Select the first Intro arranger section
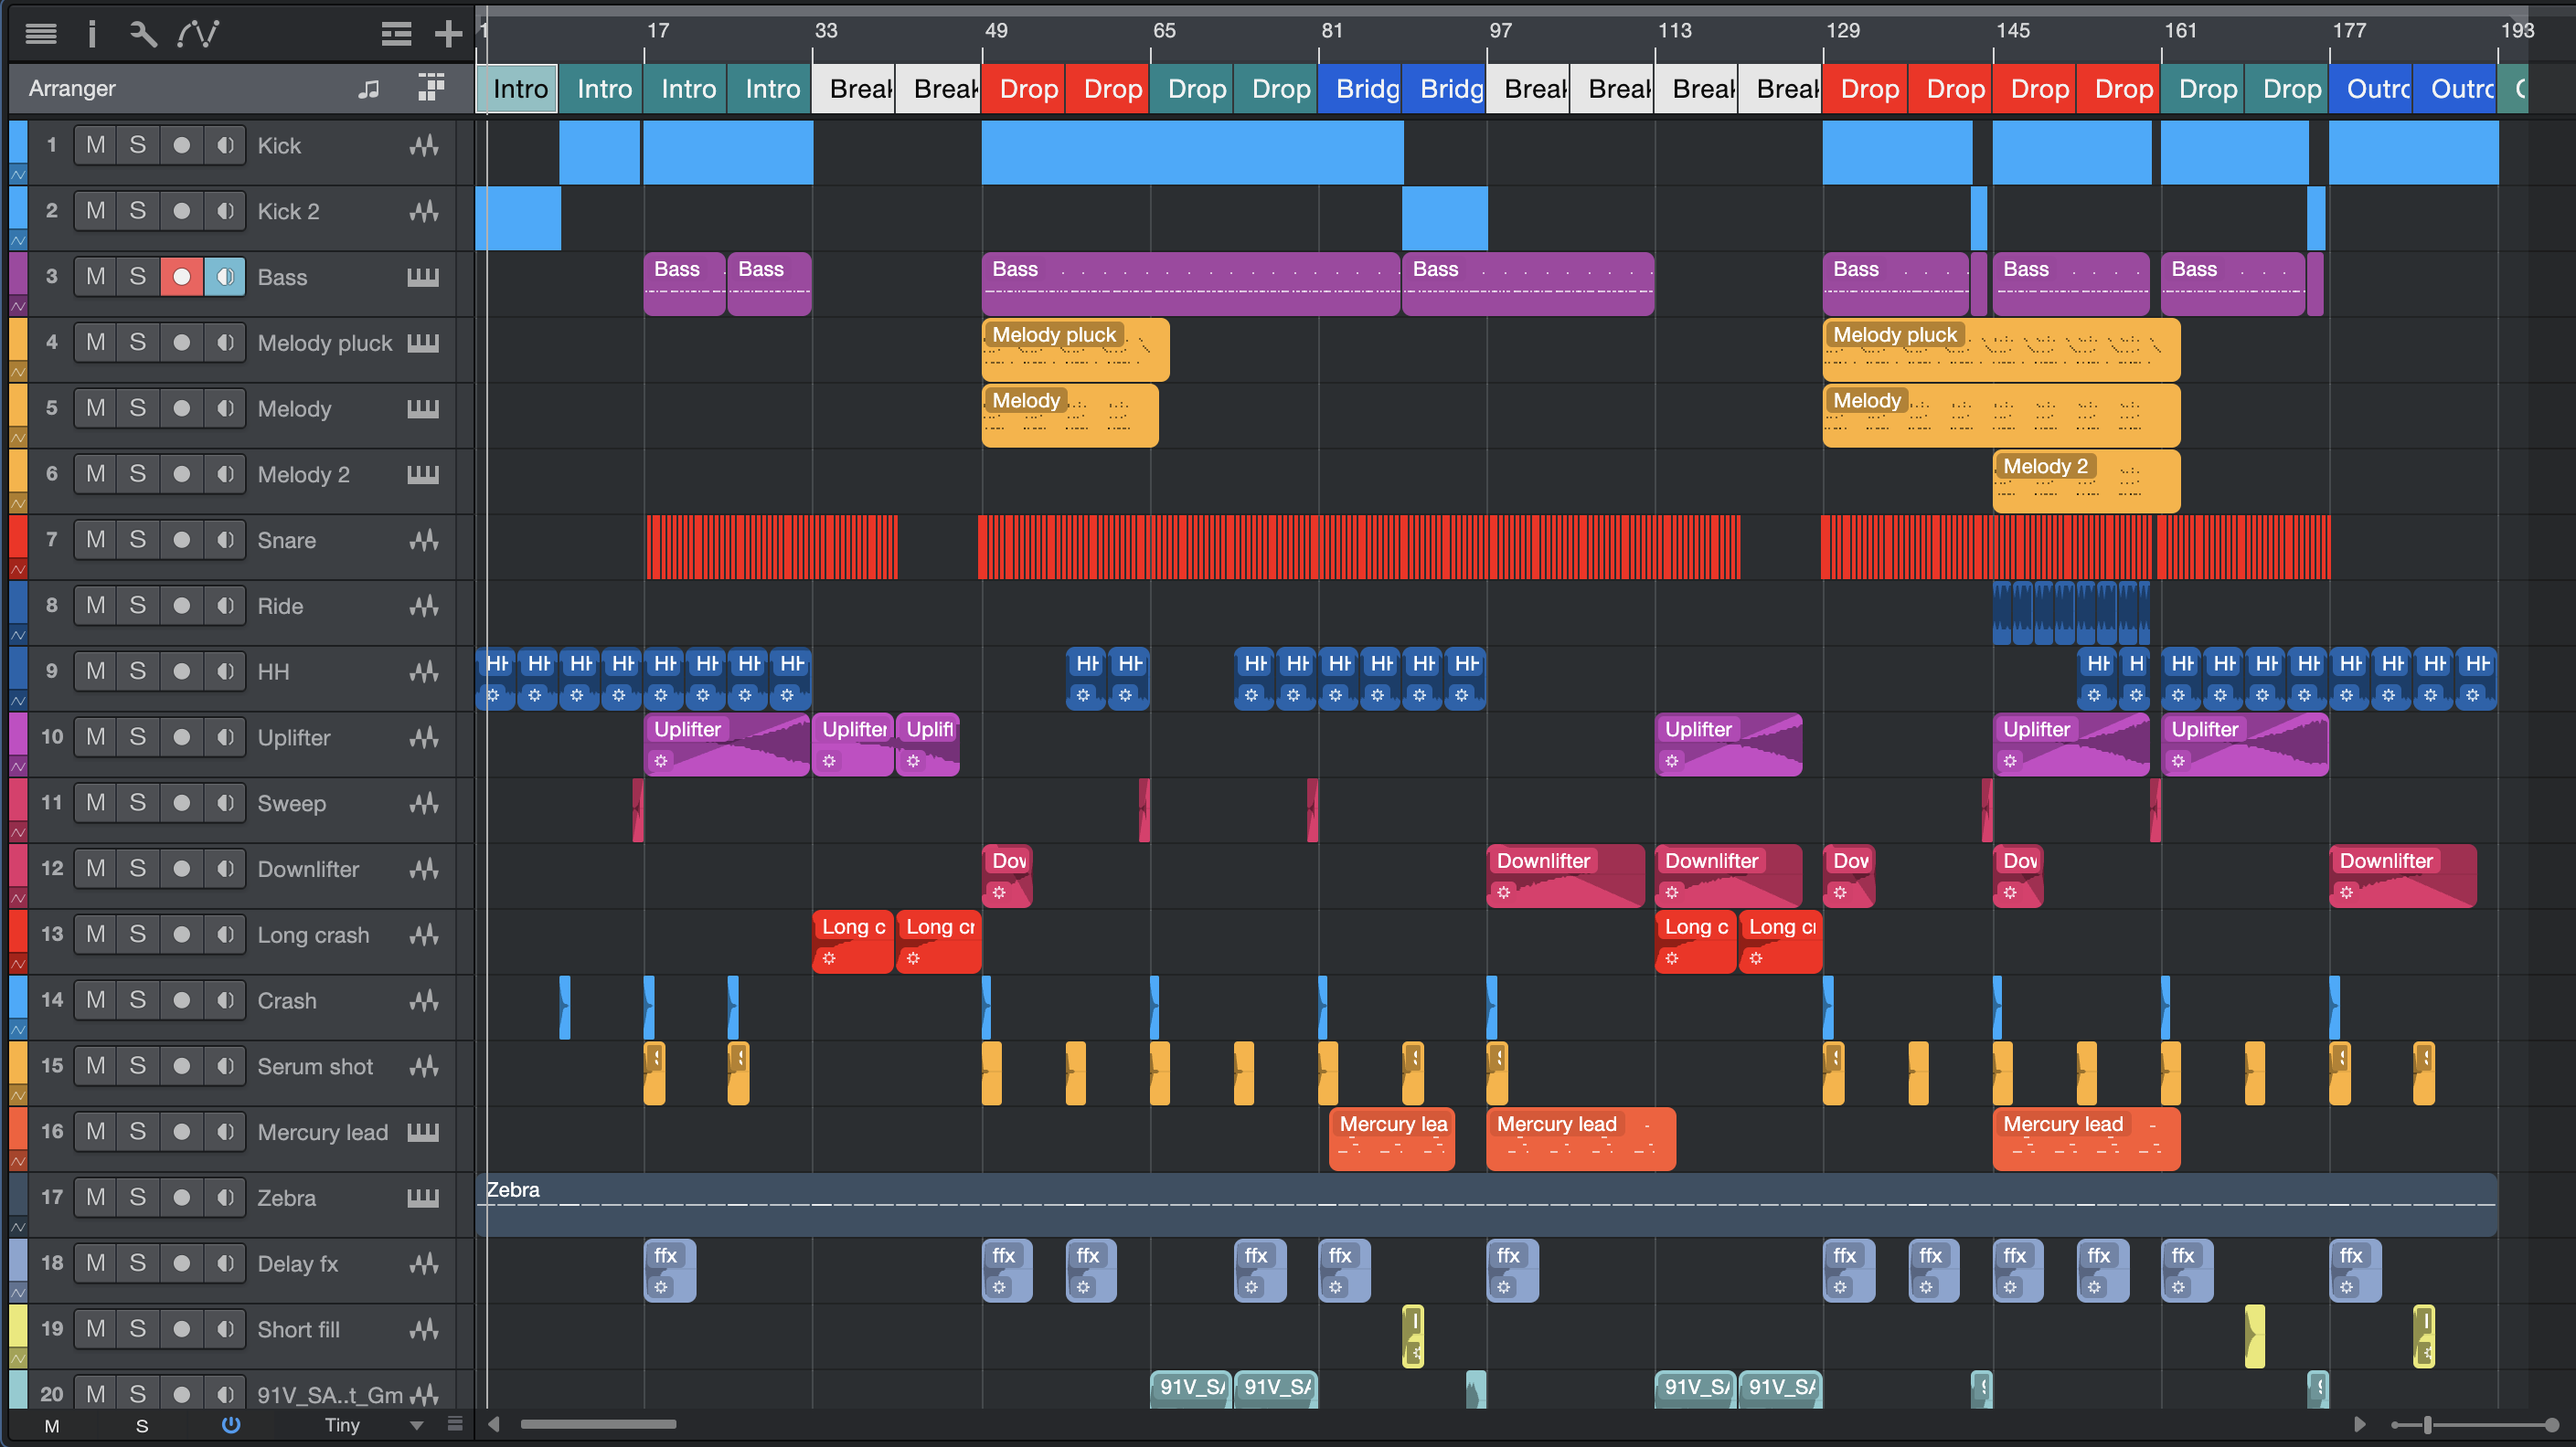The height and width of the screenshot is (1447, 2576). [518, 89]
